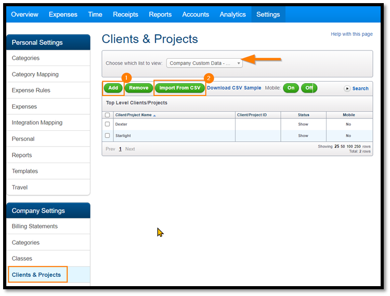
Task: Open the Company Custom Data list dropdown
Action: tap(204, 63)
